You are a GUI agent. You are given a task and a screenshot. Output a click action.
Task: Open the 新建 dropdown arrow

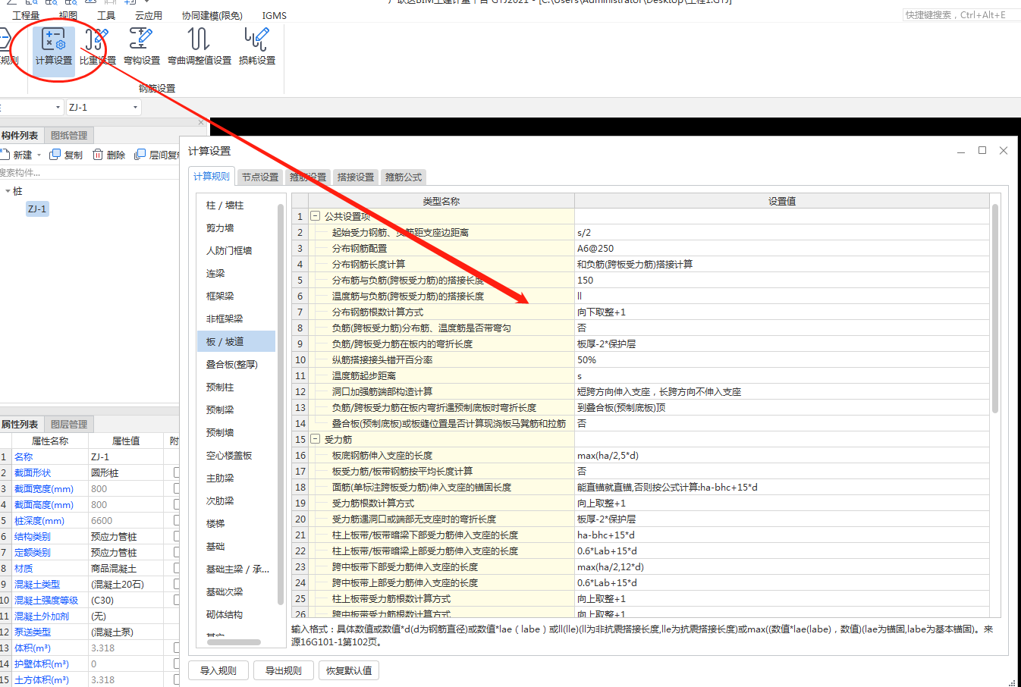(39, 155)
